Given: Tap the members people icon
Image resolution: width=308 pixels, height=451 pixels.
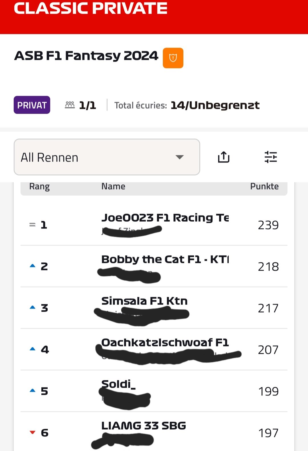Looking at the screenshot, I should pyautogui.click(x=70, y=105).
